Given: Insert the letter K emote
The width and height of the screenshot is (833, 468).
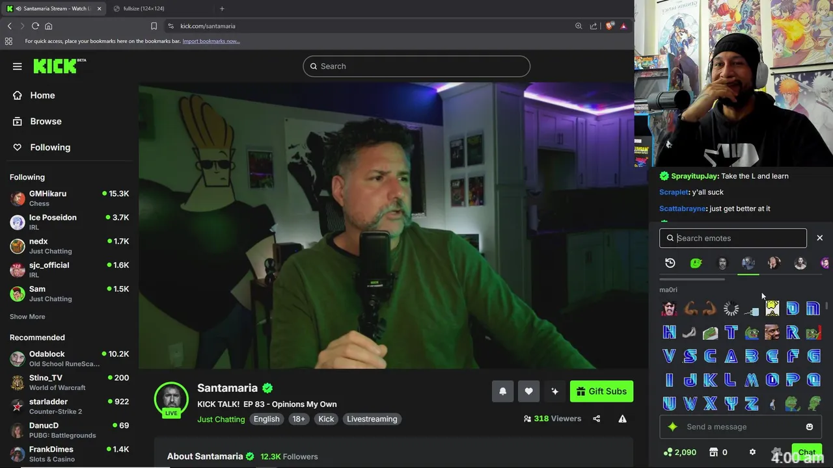Looking at the screenshot, I should (711, 380).
